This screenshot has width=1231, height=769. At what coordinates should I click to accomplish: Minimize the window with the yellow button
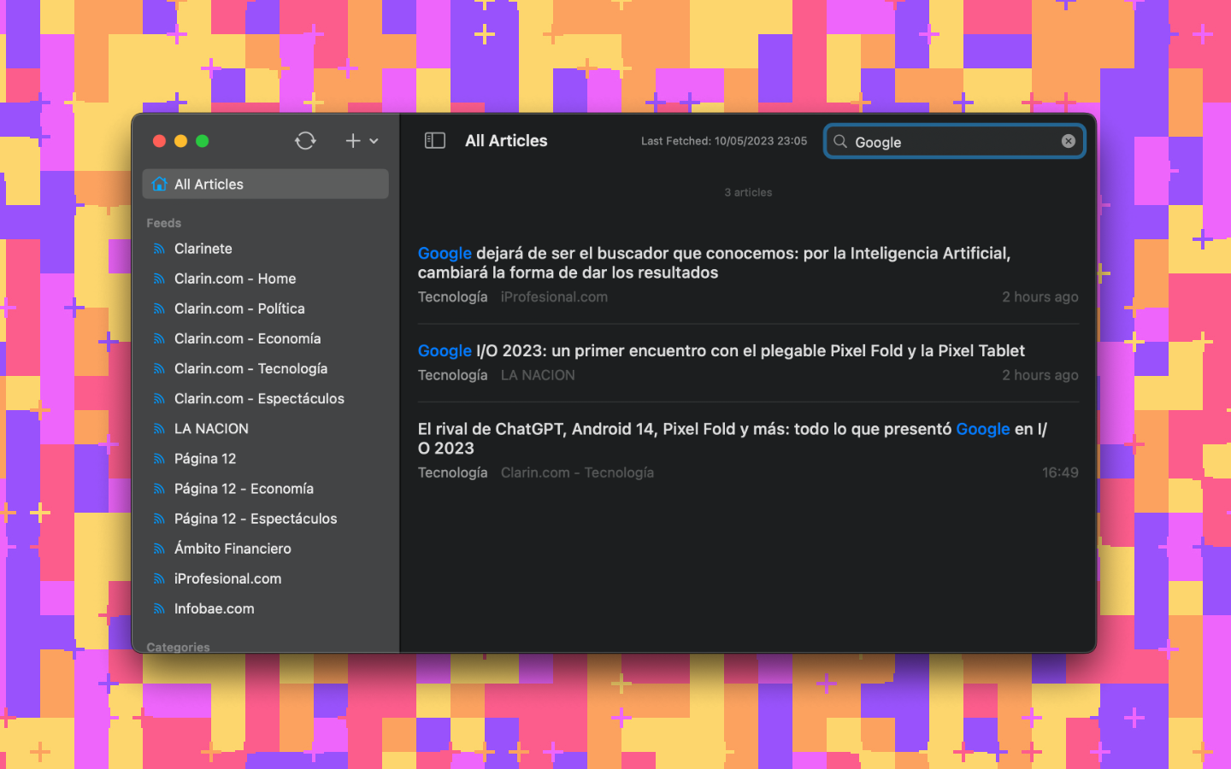(180, 141)
